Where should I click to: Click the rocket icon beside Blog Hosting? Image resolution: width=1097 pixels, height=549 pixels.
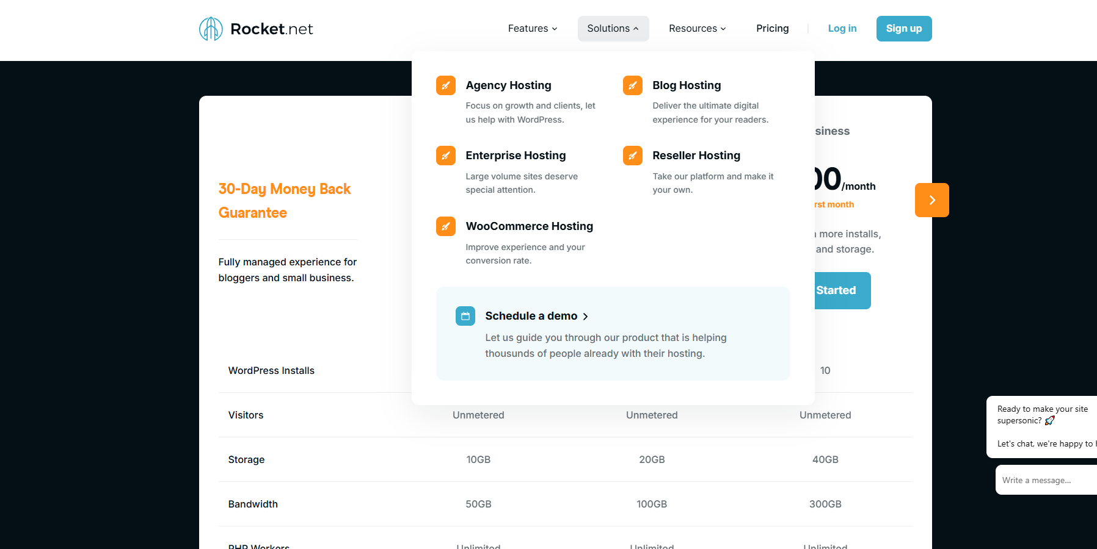632,85
